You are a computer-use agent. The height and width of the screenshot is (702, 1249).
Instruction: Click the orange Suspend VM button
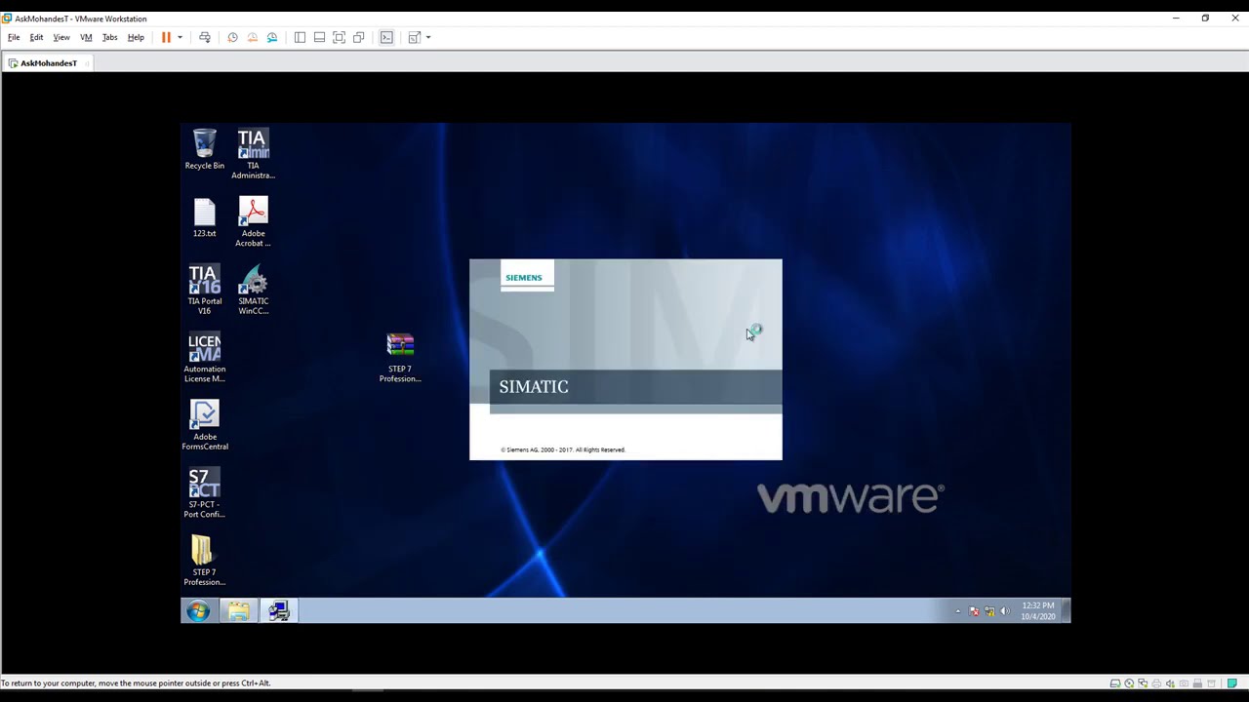tap(166, 37)
